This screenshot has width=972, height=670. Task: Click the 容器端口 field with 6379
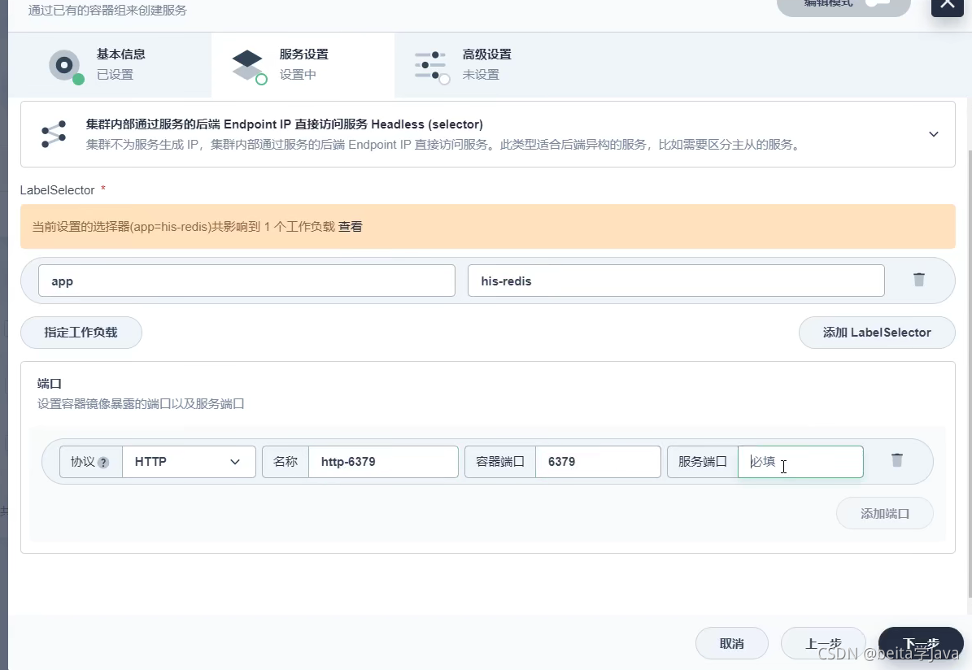(598, 462)
